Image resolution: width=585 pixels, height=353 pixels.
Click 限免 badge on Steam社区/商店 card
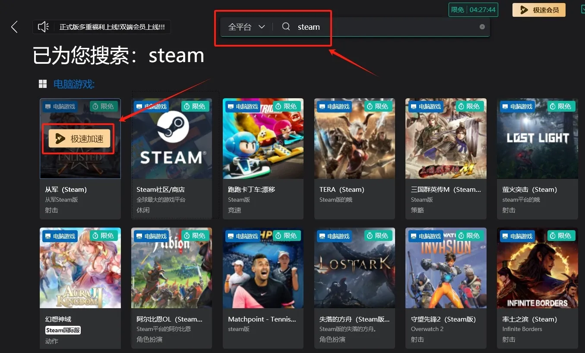pos(195,106)
